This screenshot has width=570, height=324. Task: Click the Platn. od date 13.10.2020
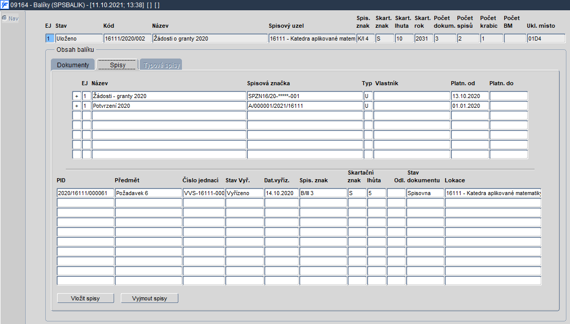470,96
